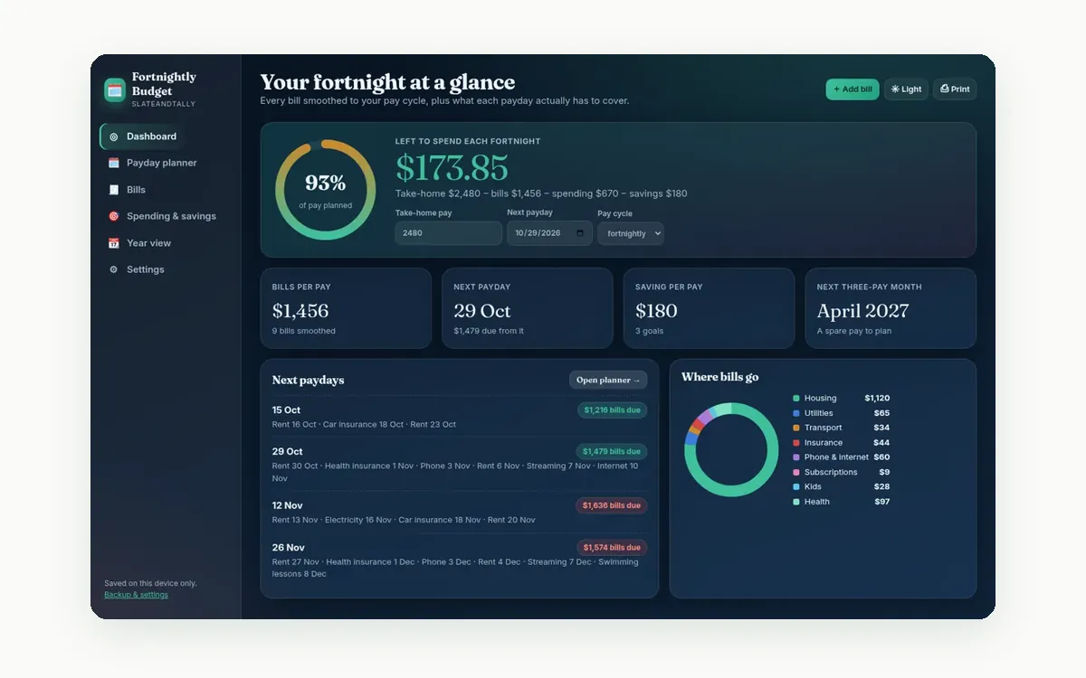
Task: Click the 'Your fortnight at a glance' heading
Action: [387, 83]
